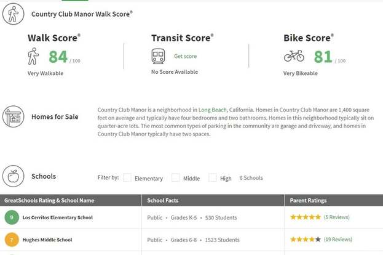The width and height of the screenshot is (383, 255).
Task: Click the walking figure under Walk Score
Action: click(33, 56)
